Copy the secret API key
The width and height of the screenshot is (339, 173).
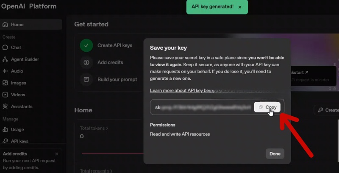click(x=267, y=107)
